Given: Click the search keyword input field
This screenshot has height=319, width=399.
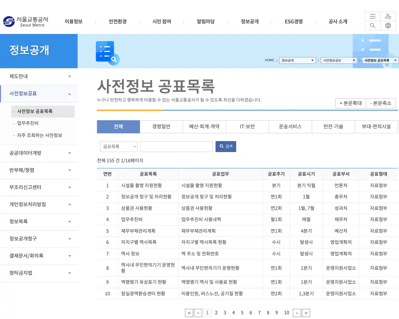Looking at the screenshot, I should tap(177, 146).
